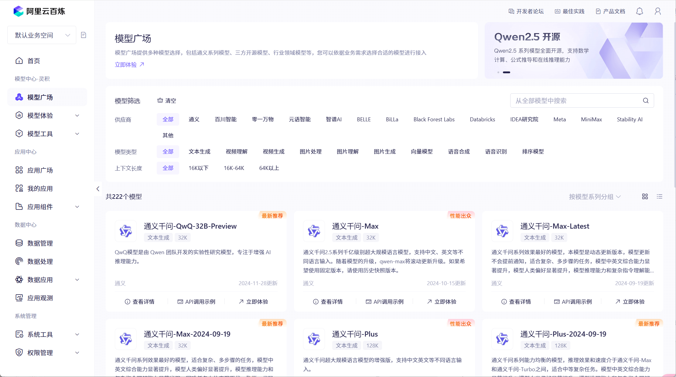Go to 数据管理 sidebar item
Viewport: 676px width, 377px height.
(x=40, y=243)
